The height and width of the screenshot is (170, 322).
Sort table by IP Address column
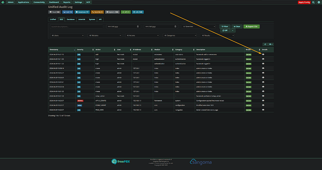coord(142,50)
